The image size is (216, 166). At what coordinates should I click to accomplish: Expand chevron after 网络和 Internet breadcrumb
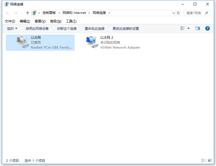coord(89,13)
